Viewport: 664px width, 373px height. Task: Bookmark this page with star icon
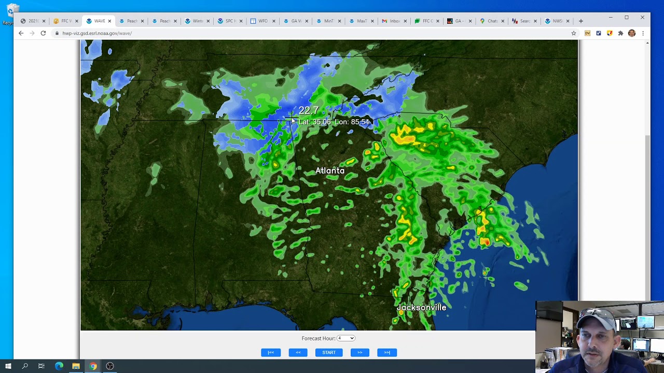(574, 33)
